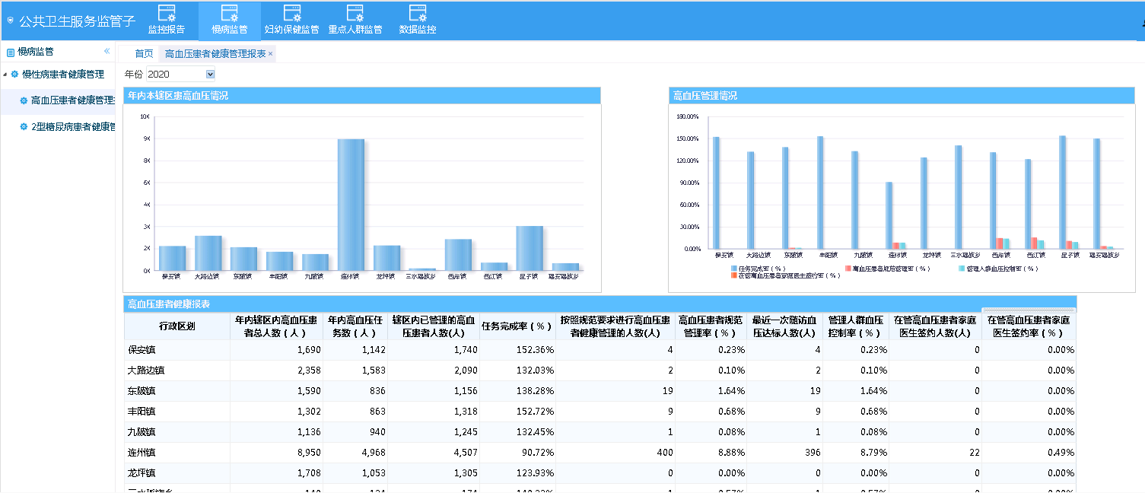The height and width of the screenshot is (493, 1145).
Task: Click the 慢病监管 top navigation icon
Action: 229,13
